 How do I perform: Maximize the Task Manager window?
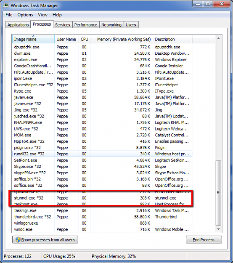click(208, 4)
